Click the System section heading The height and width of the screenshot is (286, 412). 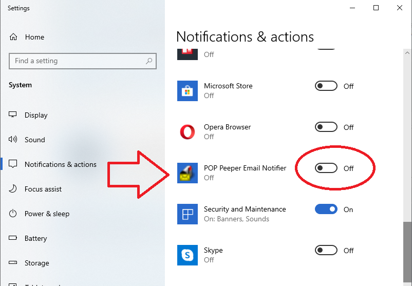tap(20, 85)
